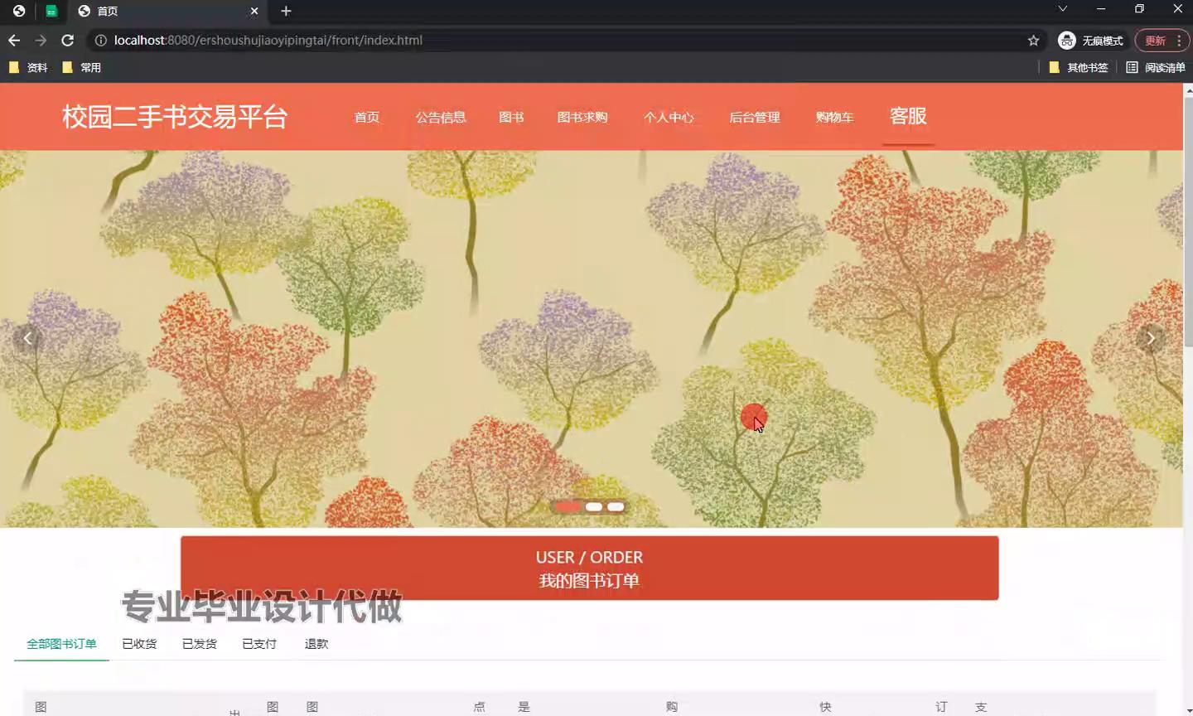Click the 校园二手书交易平台 site title
This screenshot has width=1193, height=716.
pyautogui.click(x=175, y=116)
